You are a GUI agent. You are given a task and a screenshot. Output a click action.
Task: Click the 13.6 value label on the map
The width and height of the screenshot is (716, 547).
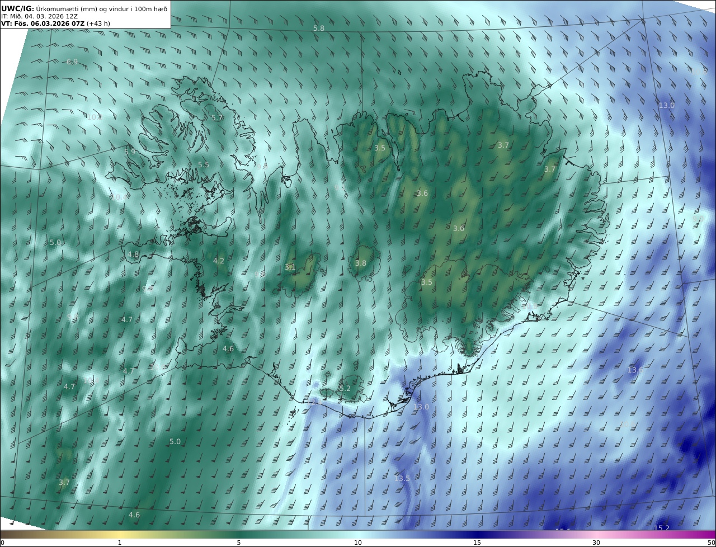pyautogui.click(x=635, y=370)
